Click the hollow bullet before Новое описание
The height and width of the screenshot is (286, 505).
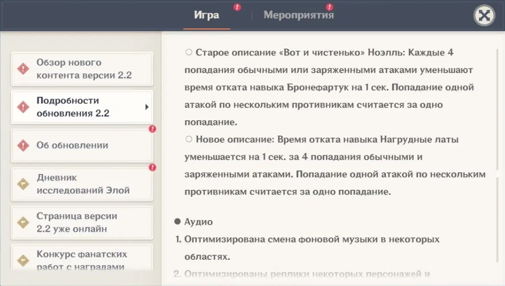[189, 140]
